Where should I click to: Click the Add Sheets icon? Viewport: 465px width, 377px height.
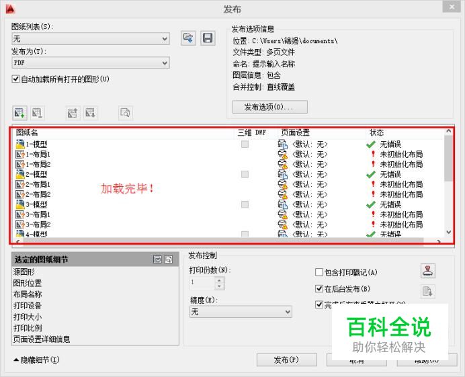19,113
